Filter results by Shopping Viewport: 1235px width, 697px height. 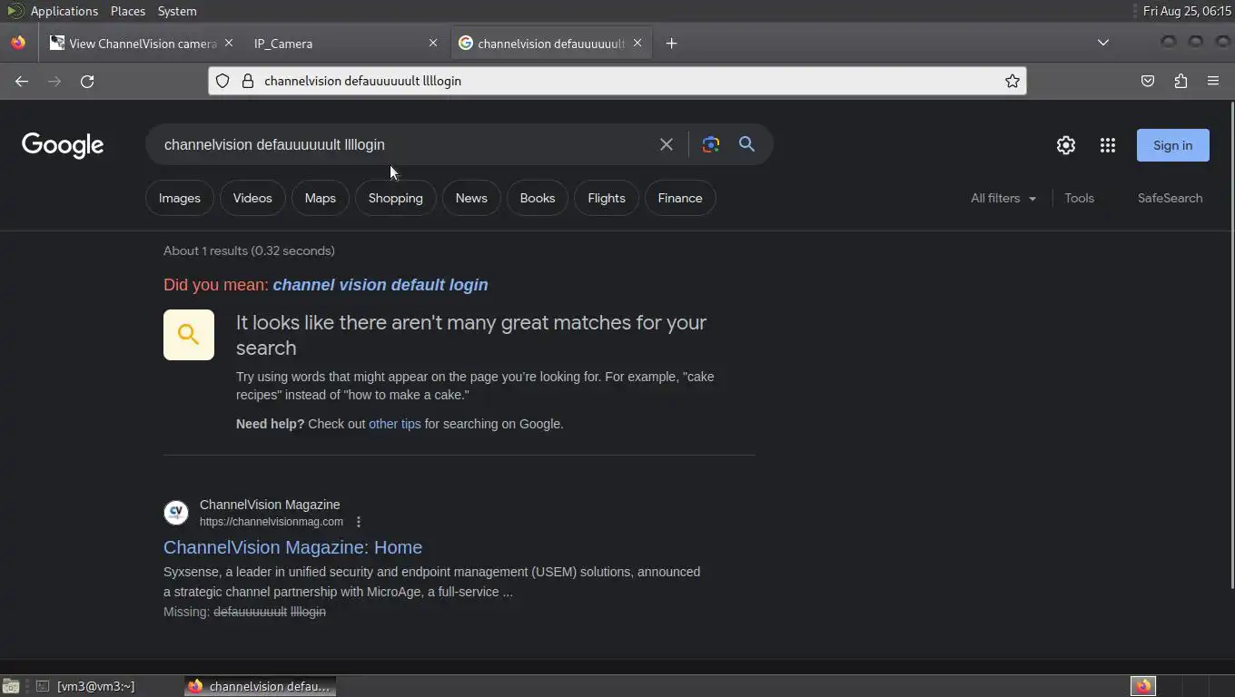click(x=396, y=198)
